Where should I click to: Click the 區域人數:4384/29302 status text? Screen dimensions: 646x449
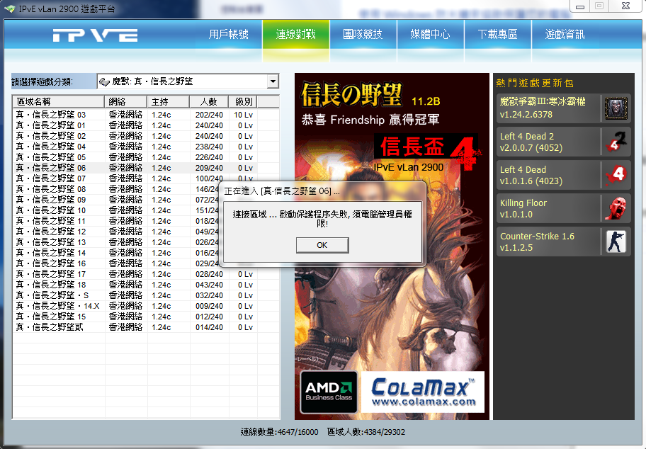tap(365, 432)
